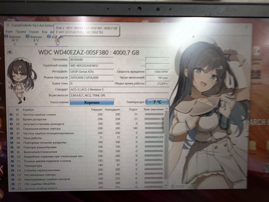Screen dimensions: 269x202
Task: Click the Наихудшее column header
Action: [x=112, y=109]
